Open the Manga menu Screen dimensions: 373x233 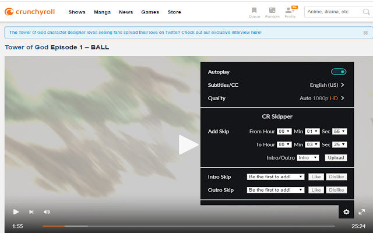pyautogui.click(x=102, y=12)
